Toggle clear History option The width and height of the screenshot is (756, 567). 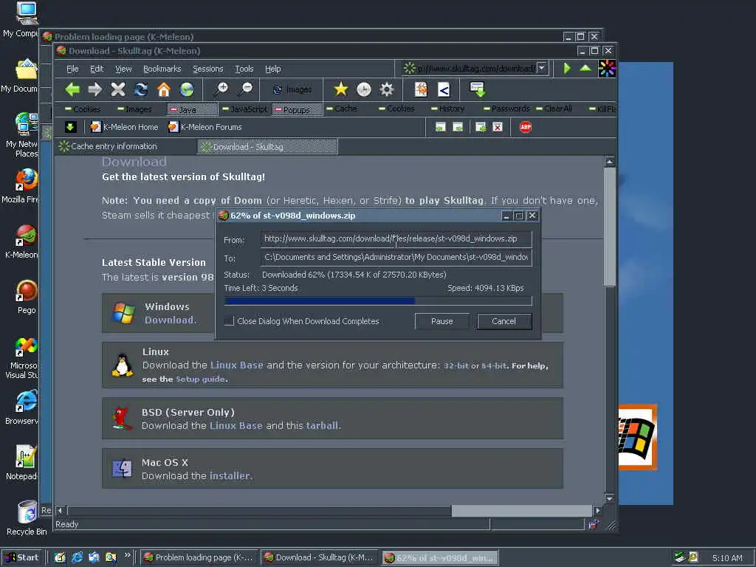[448, 109]
